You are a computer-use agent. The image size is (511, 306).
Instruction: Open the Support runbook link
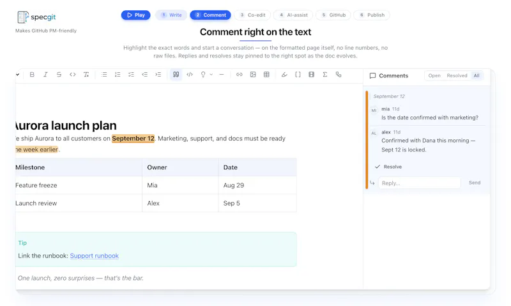pos(94,256)
